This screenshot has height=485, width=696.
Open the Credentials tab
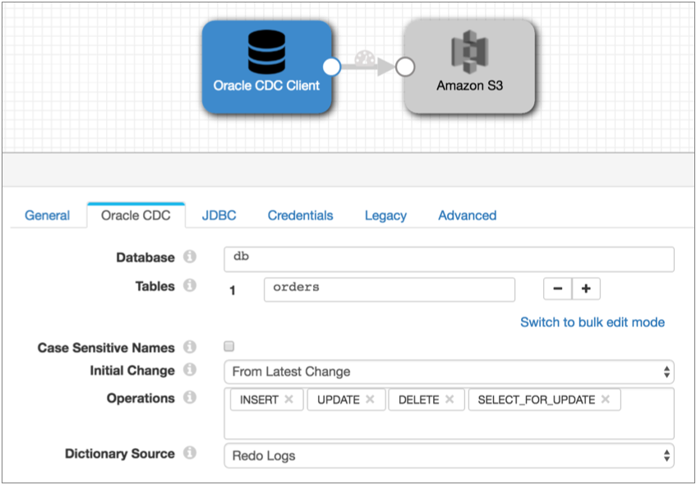[x=300, y=215]
